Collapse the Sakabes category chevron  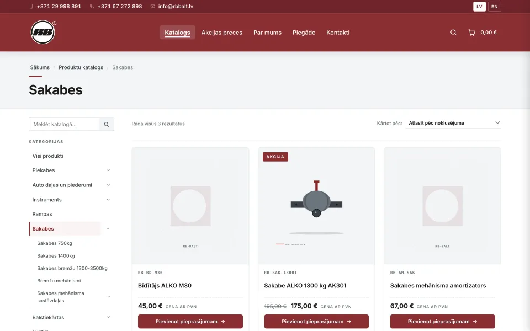pos(108,228)
